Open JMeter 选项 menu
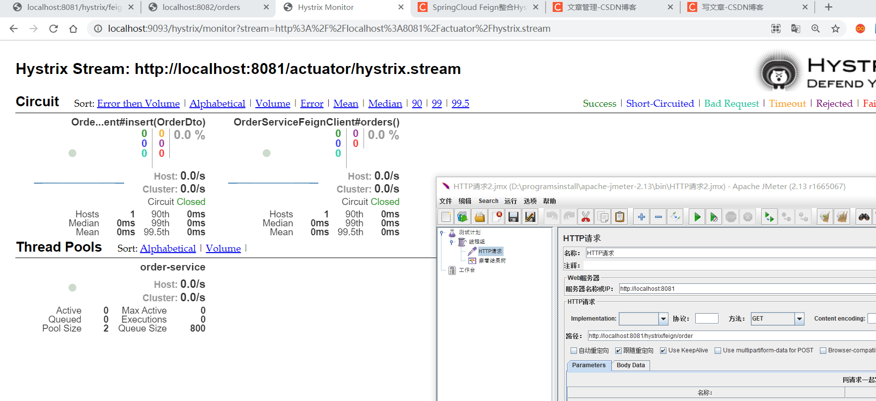 pos(530,201)
